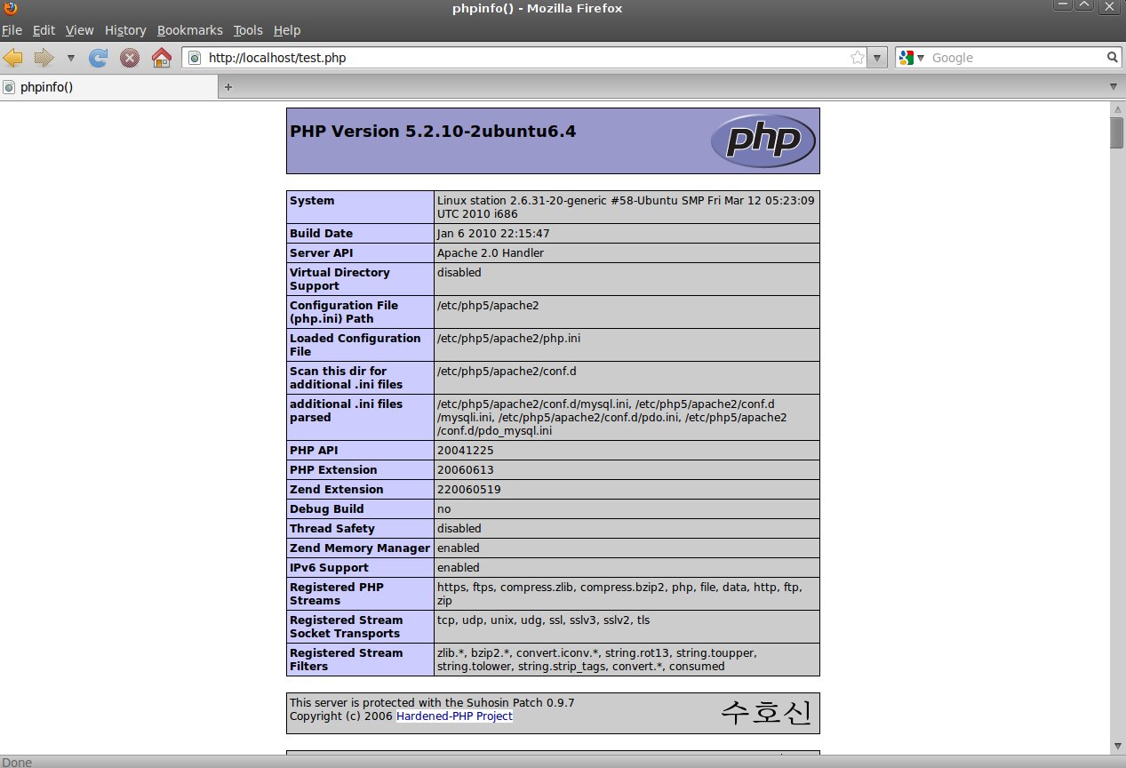1126x768 pixels.
Task: Open the File menu
Action: 12,30
